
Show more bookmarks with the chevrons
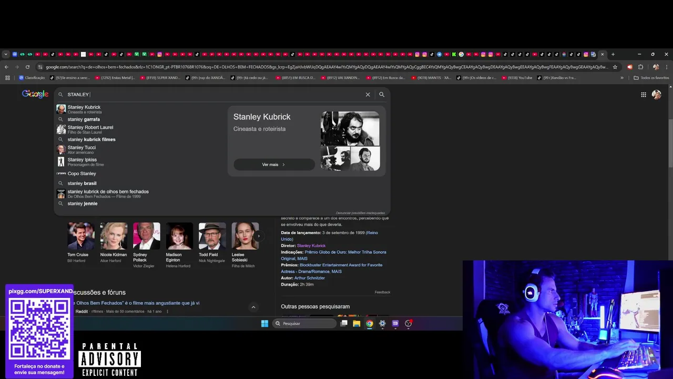(x=622, y=78)
